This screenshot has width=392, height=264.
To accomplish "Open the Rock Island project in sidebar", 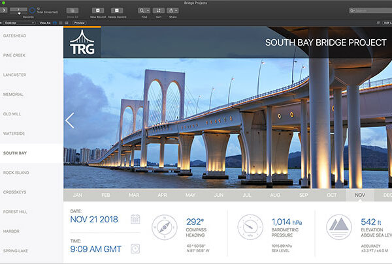I will point(15,172).
